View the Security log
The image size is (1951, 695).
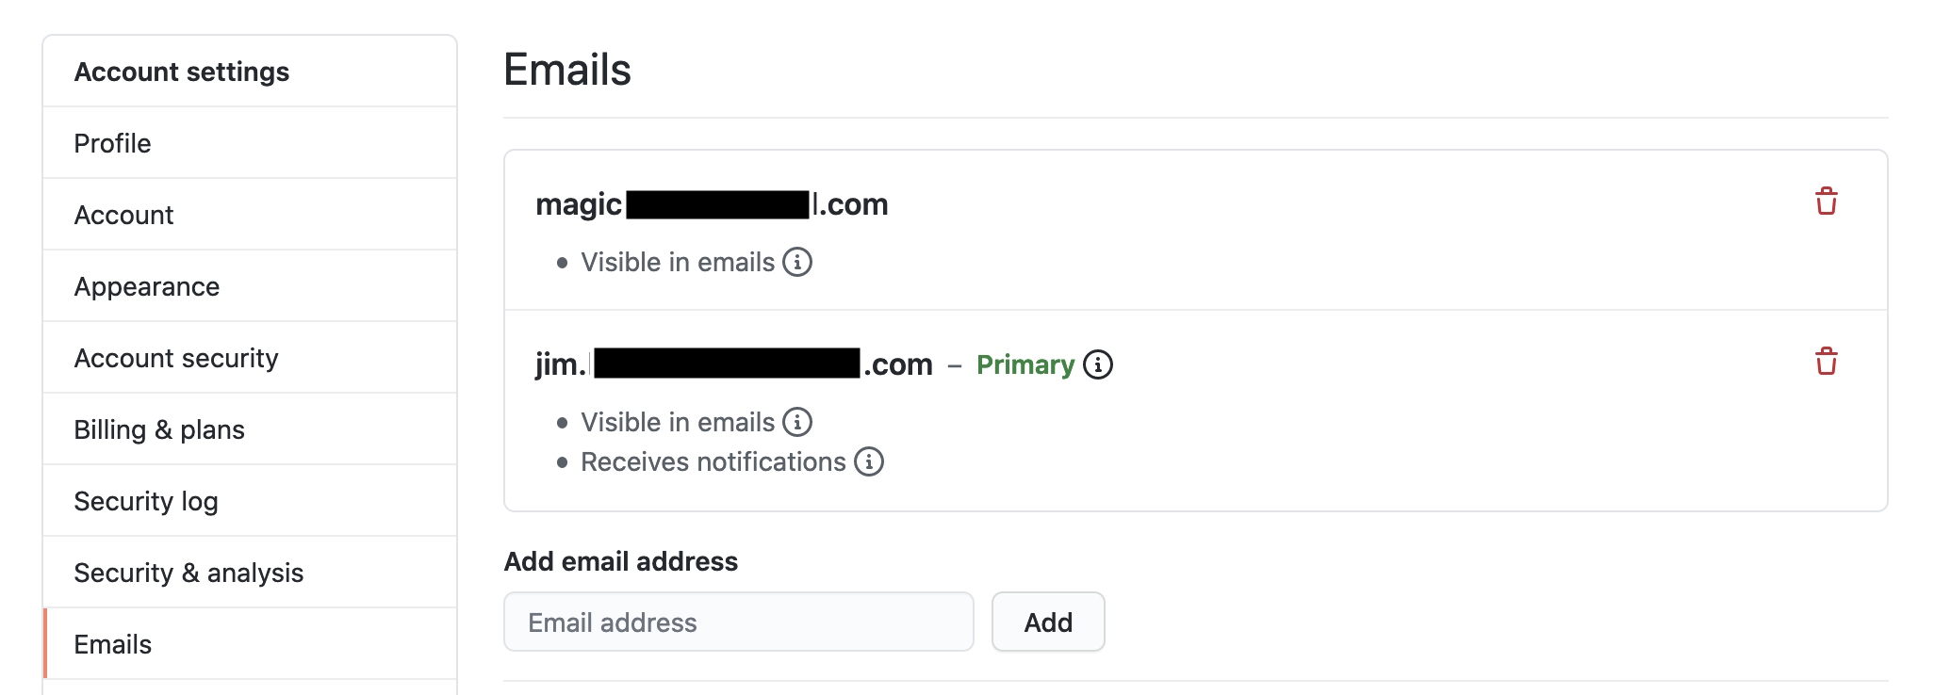[x=146, y=500]
